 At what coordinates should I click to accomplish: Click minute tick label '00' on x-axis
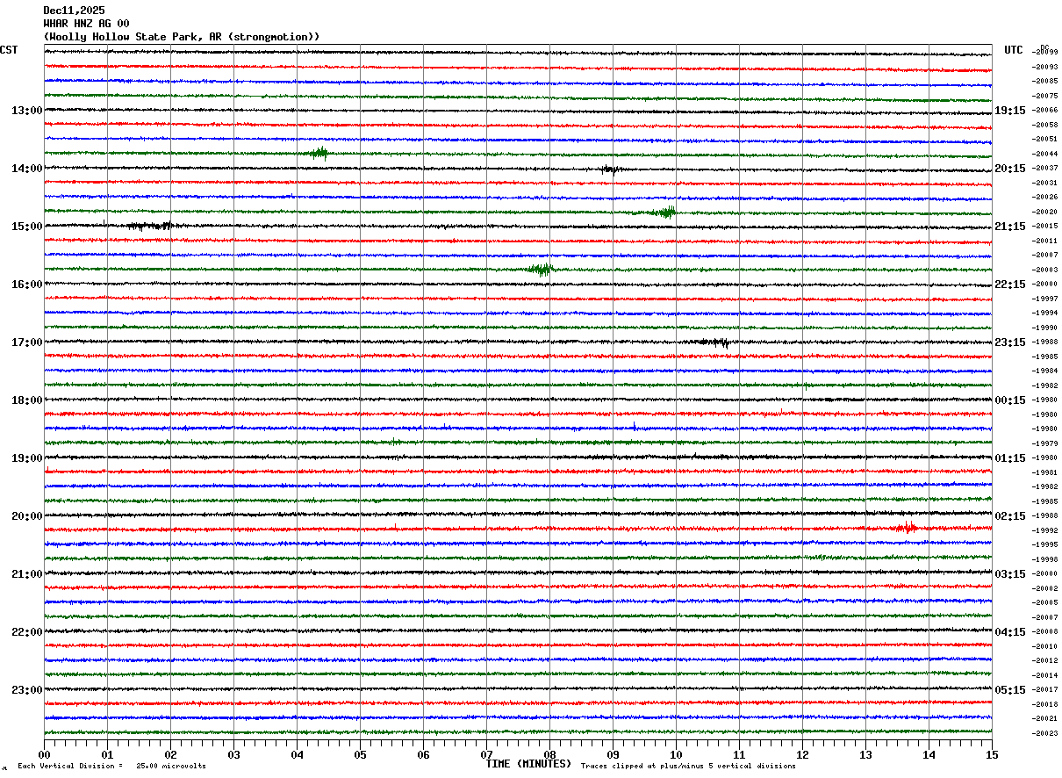44,754
